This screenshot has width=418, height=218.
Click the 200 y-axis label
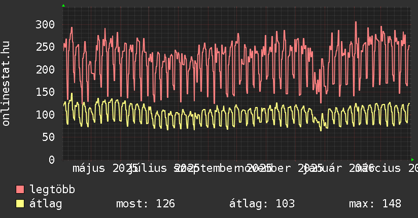tap(45, 69)
